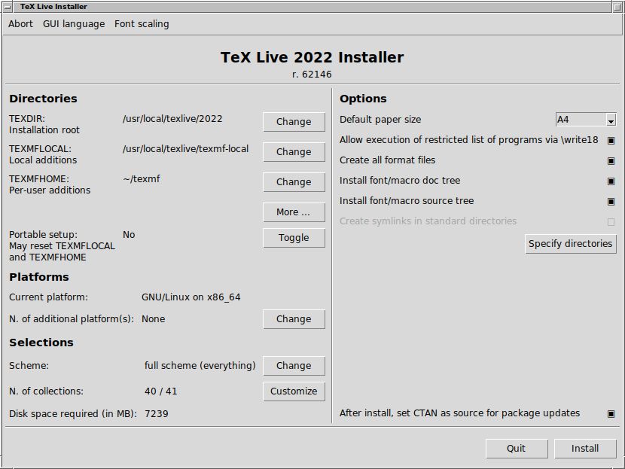
Task: Click the full scheme (everything) value
Action: (x=200, y=366)
